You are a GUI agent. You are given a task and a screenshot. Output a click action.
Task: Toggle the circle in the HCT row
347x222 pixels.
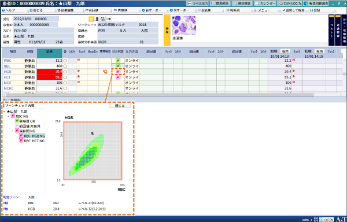pyautogui.click(x=65, y=77)
